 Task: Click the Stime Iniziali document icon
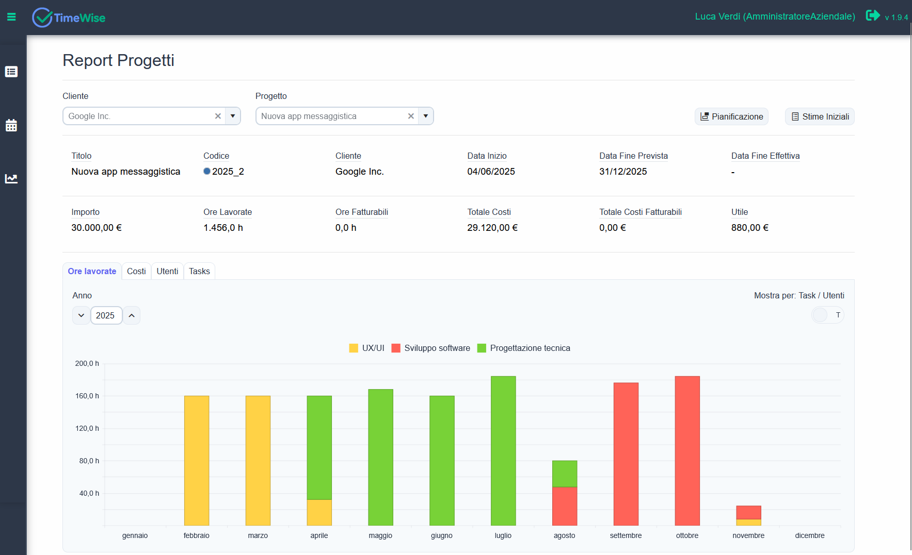pos(795,116)
